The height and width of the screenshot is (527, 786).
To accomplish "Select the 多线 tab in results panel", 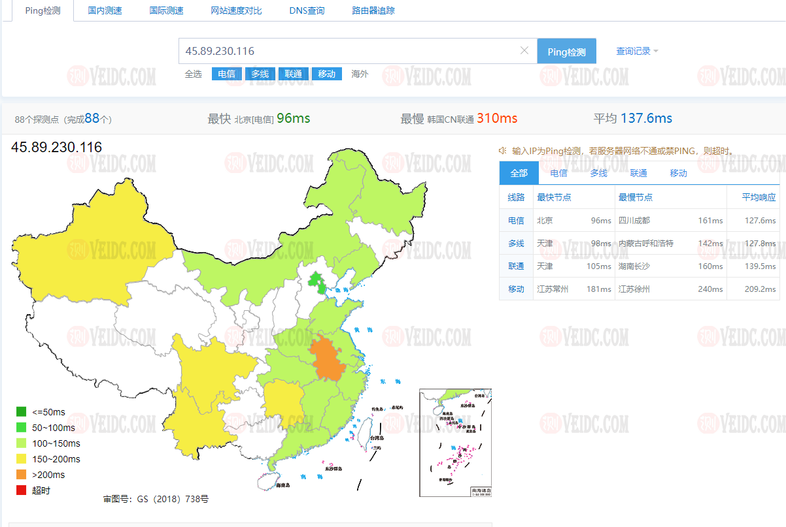I will point(598,173).
